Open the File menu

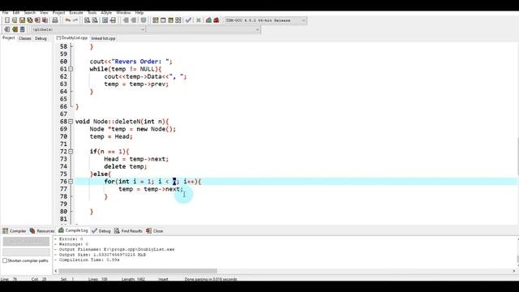click(x=6, y=13)
